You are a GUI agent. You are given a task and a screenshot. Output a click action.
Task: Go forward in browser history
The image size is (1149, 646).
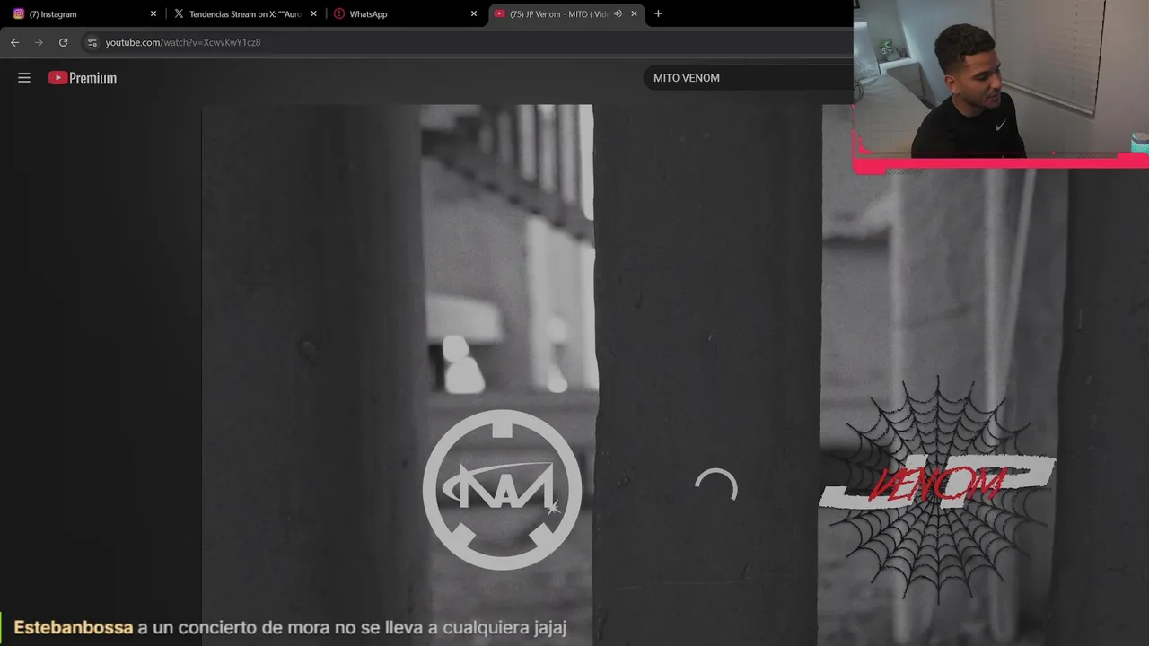coord(39,42)
